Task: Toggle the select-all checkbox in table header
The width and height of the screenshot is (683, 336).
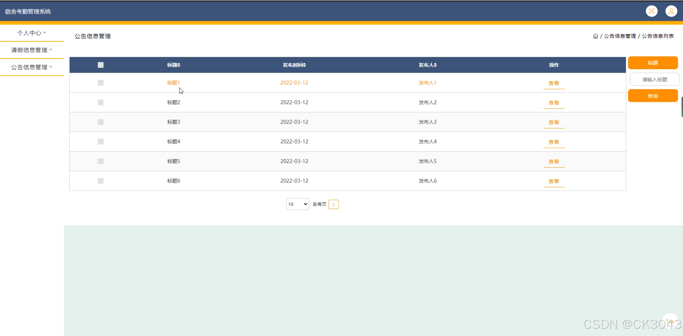Action: [101, 65]
